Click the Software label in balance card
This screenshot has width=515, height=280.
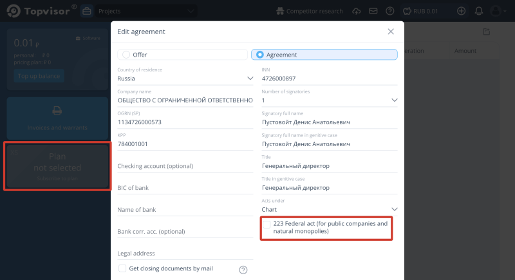pyautogui.click(x=88, y=38)
